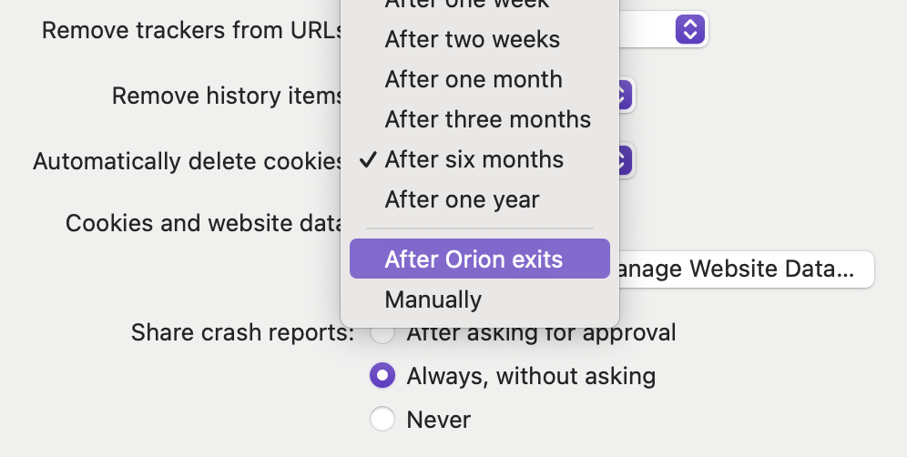Choose After one year option
907x457 pixels.
[x=462, y=199]
